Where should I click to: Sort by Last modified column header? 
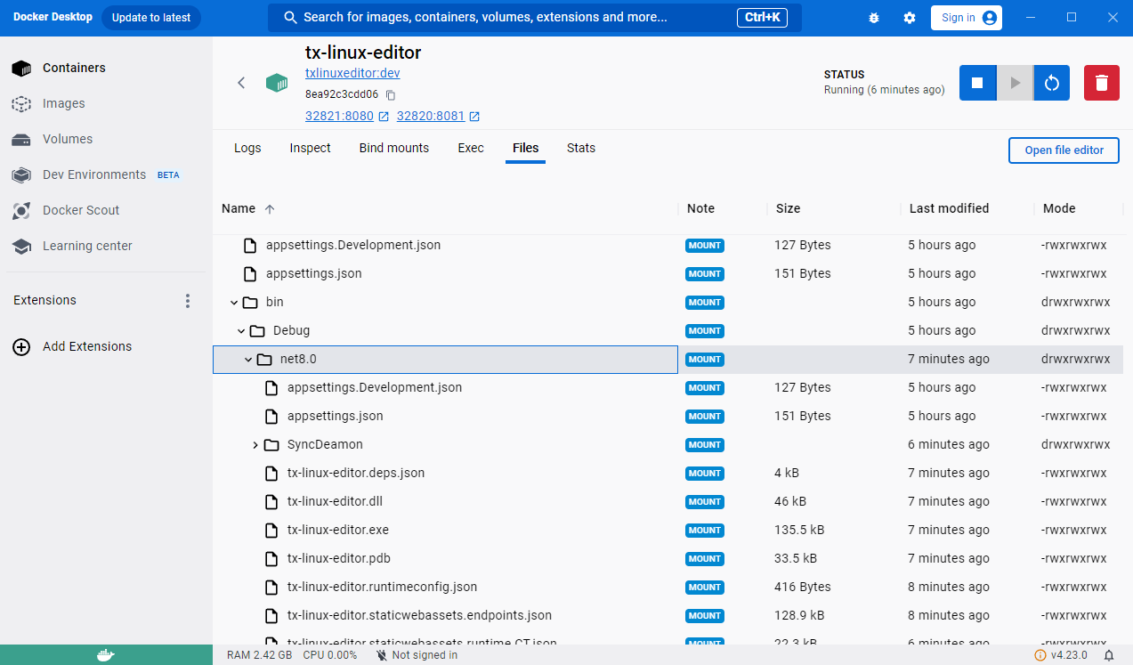[949, 208]
